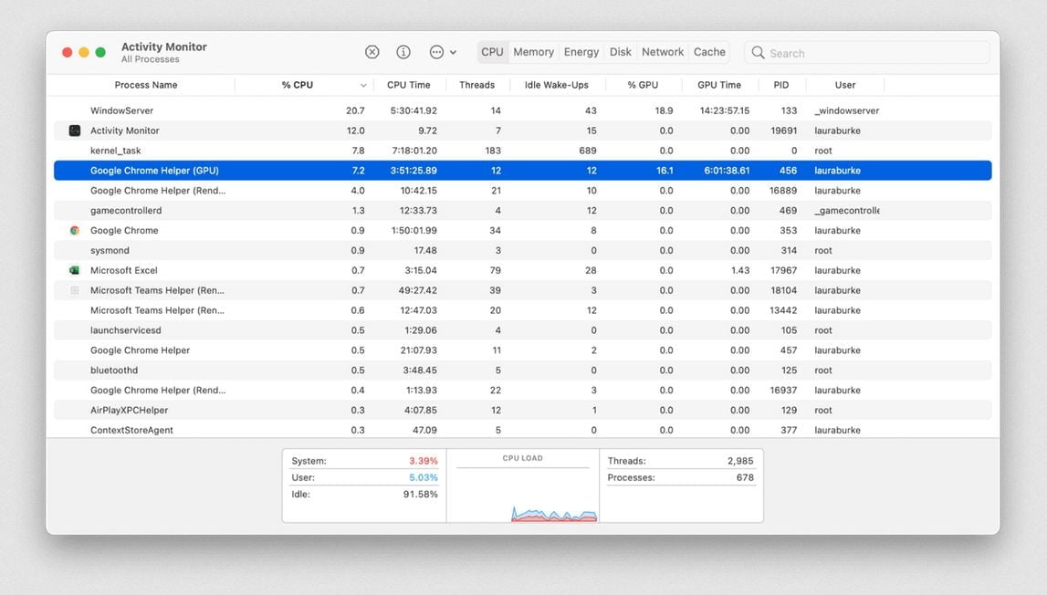Select Teams Helper row with PID 13442
The image size is (1047, 595).
coord(523,310)
